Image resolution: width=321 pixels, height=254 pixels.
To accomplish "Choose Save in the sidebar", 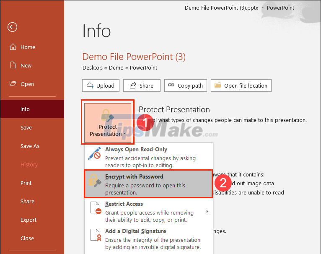I will coord(32,127).
